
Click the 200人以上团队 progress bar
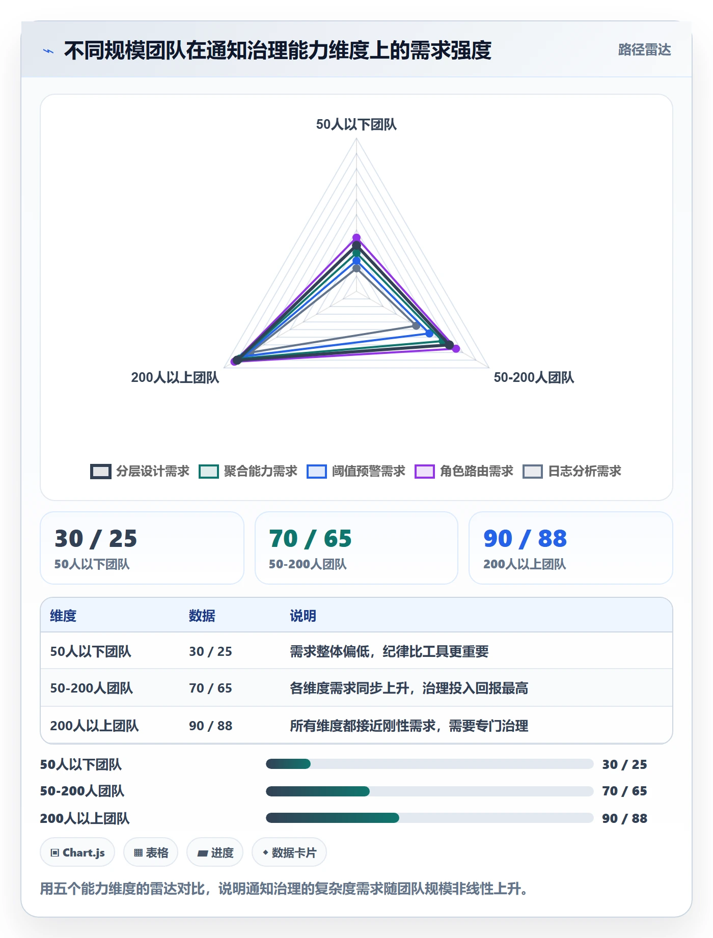[429, 818]
